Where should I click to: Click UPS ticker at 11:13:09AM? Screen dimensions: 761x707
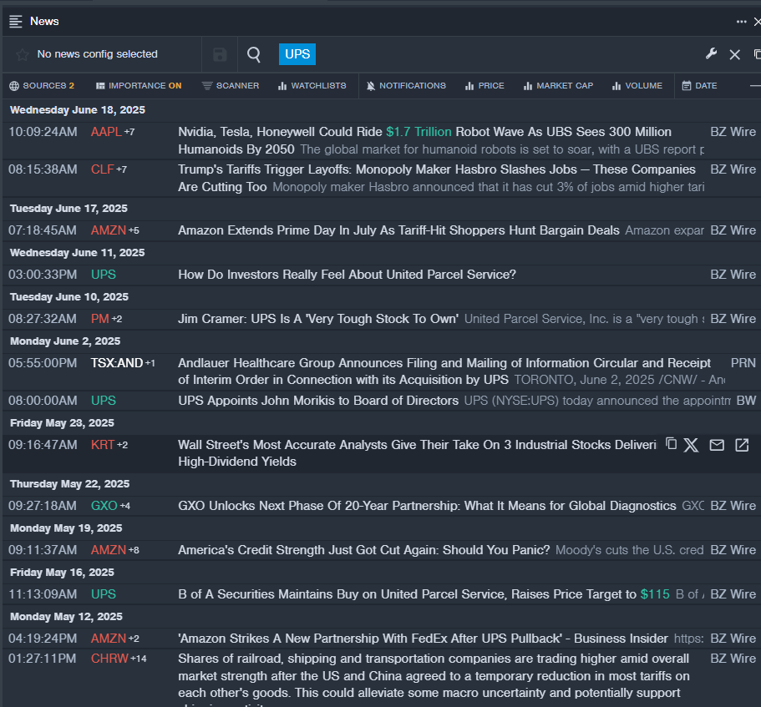pos(104,594)
